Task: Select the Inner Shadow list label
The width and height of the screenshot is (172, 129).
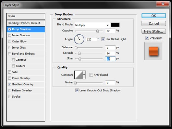Action: click(21, 35)
